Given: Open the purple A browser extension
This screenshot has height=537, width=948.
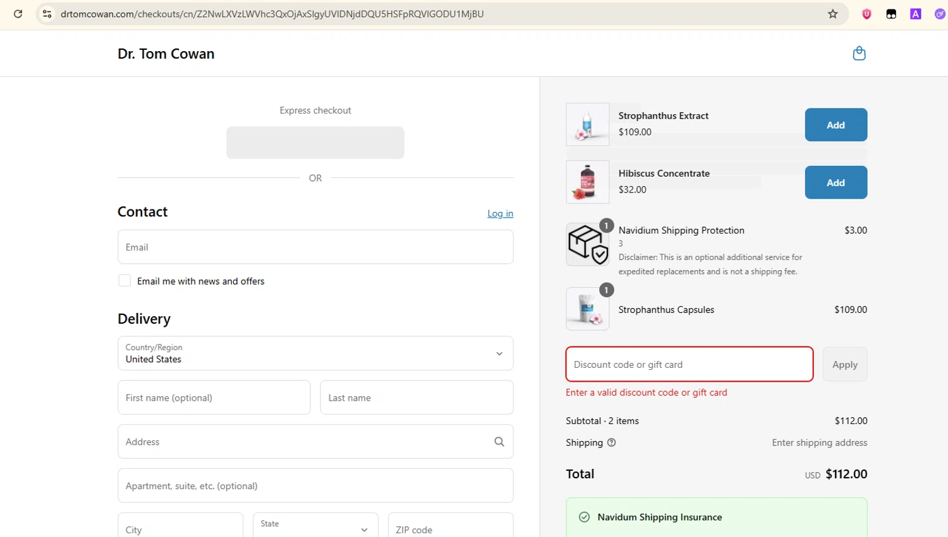Looking at the screenshot, I should 915,14.
